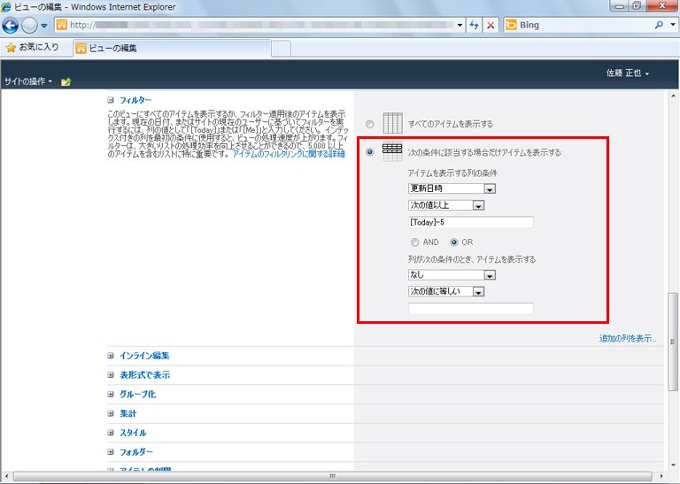Viewport: 680px width, 484px height.
Task: Click the page favicon in address bar
Action: tap(62, 25)
